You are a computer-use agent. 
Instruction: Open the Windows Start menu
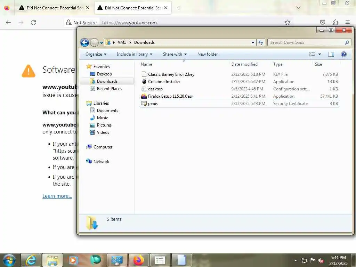click(9, 260)
